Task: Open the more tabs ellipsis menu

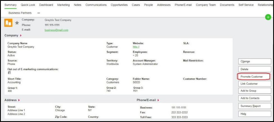Action: 39,13
